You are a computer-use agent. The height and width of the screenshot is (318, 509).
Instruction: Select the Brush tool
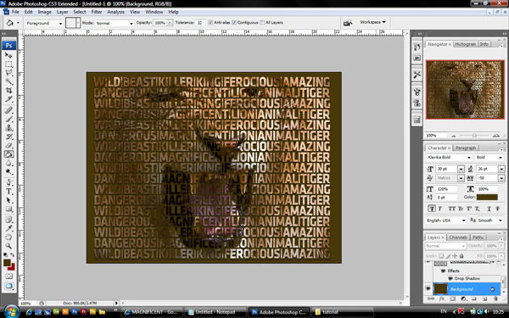point(8,119)
